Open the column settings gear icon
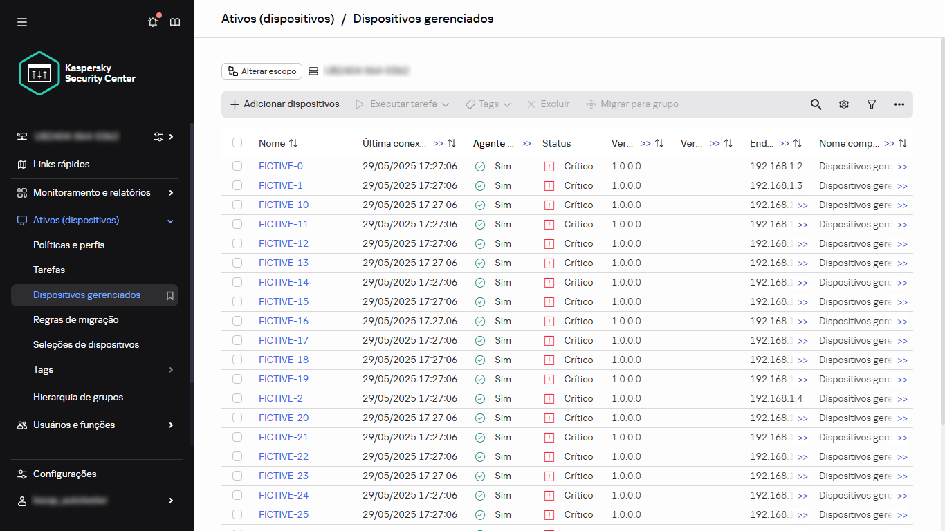This screenshot has height=531, width=945. (x=843, y=104)
